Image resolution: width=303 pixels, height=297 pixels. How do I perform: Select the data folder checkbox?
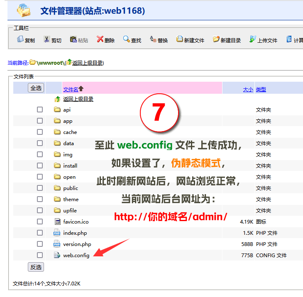(40, 143)
